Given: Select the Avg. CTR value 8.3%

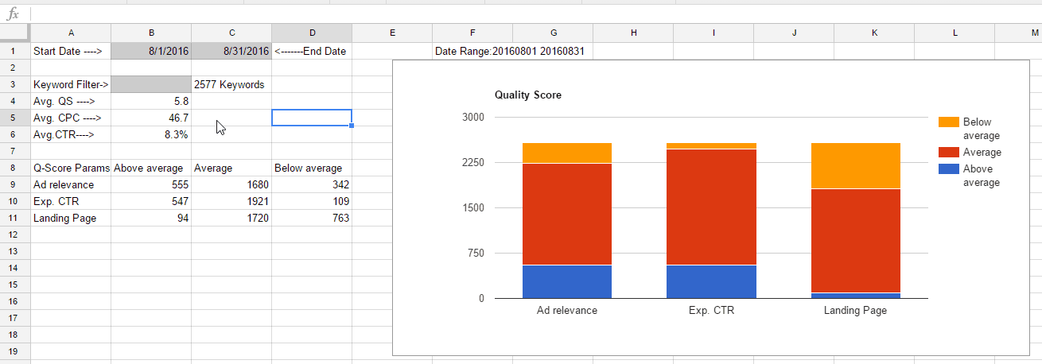Looking at the screenshot, I should click(x=151, y=134).
